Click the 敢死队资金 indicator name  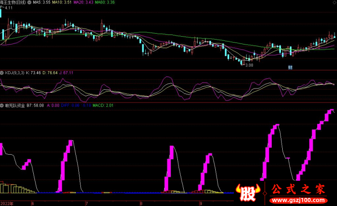[15, 106]
